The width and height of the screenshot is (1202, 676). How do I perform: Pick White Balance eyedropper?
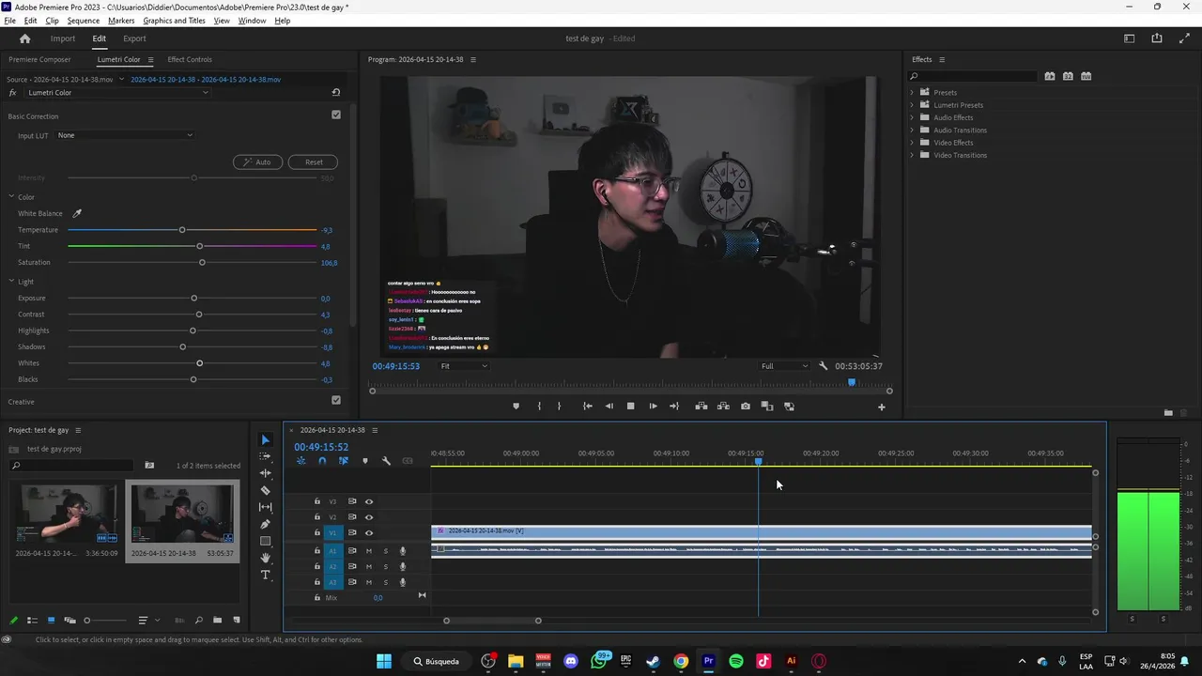coord(77,213)
